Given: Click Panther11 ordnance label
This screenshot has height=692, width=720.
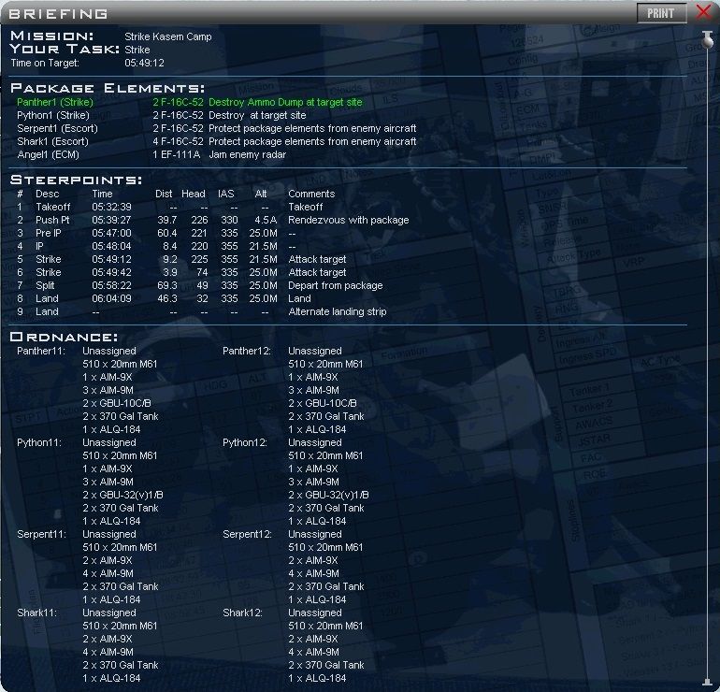Looking at the screenshot, I should click(41, 351).
